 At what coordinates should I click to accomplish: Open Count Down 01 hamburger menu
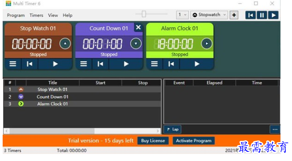[83, 64]
